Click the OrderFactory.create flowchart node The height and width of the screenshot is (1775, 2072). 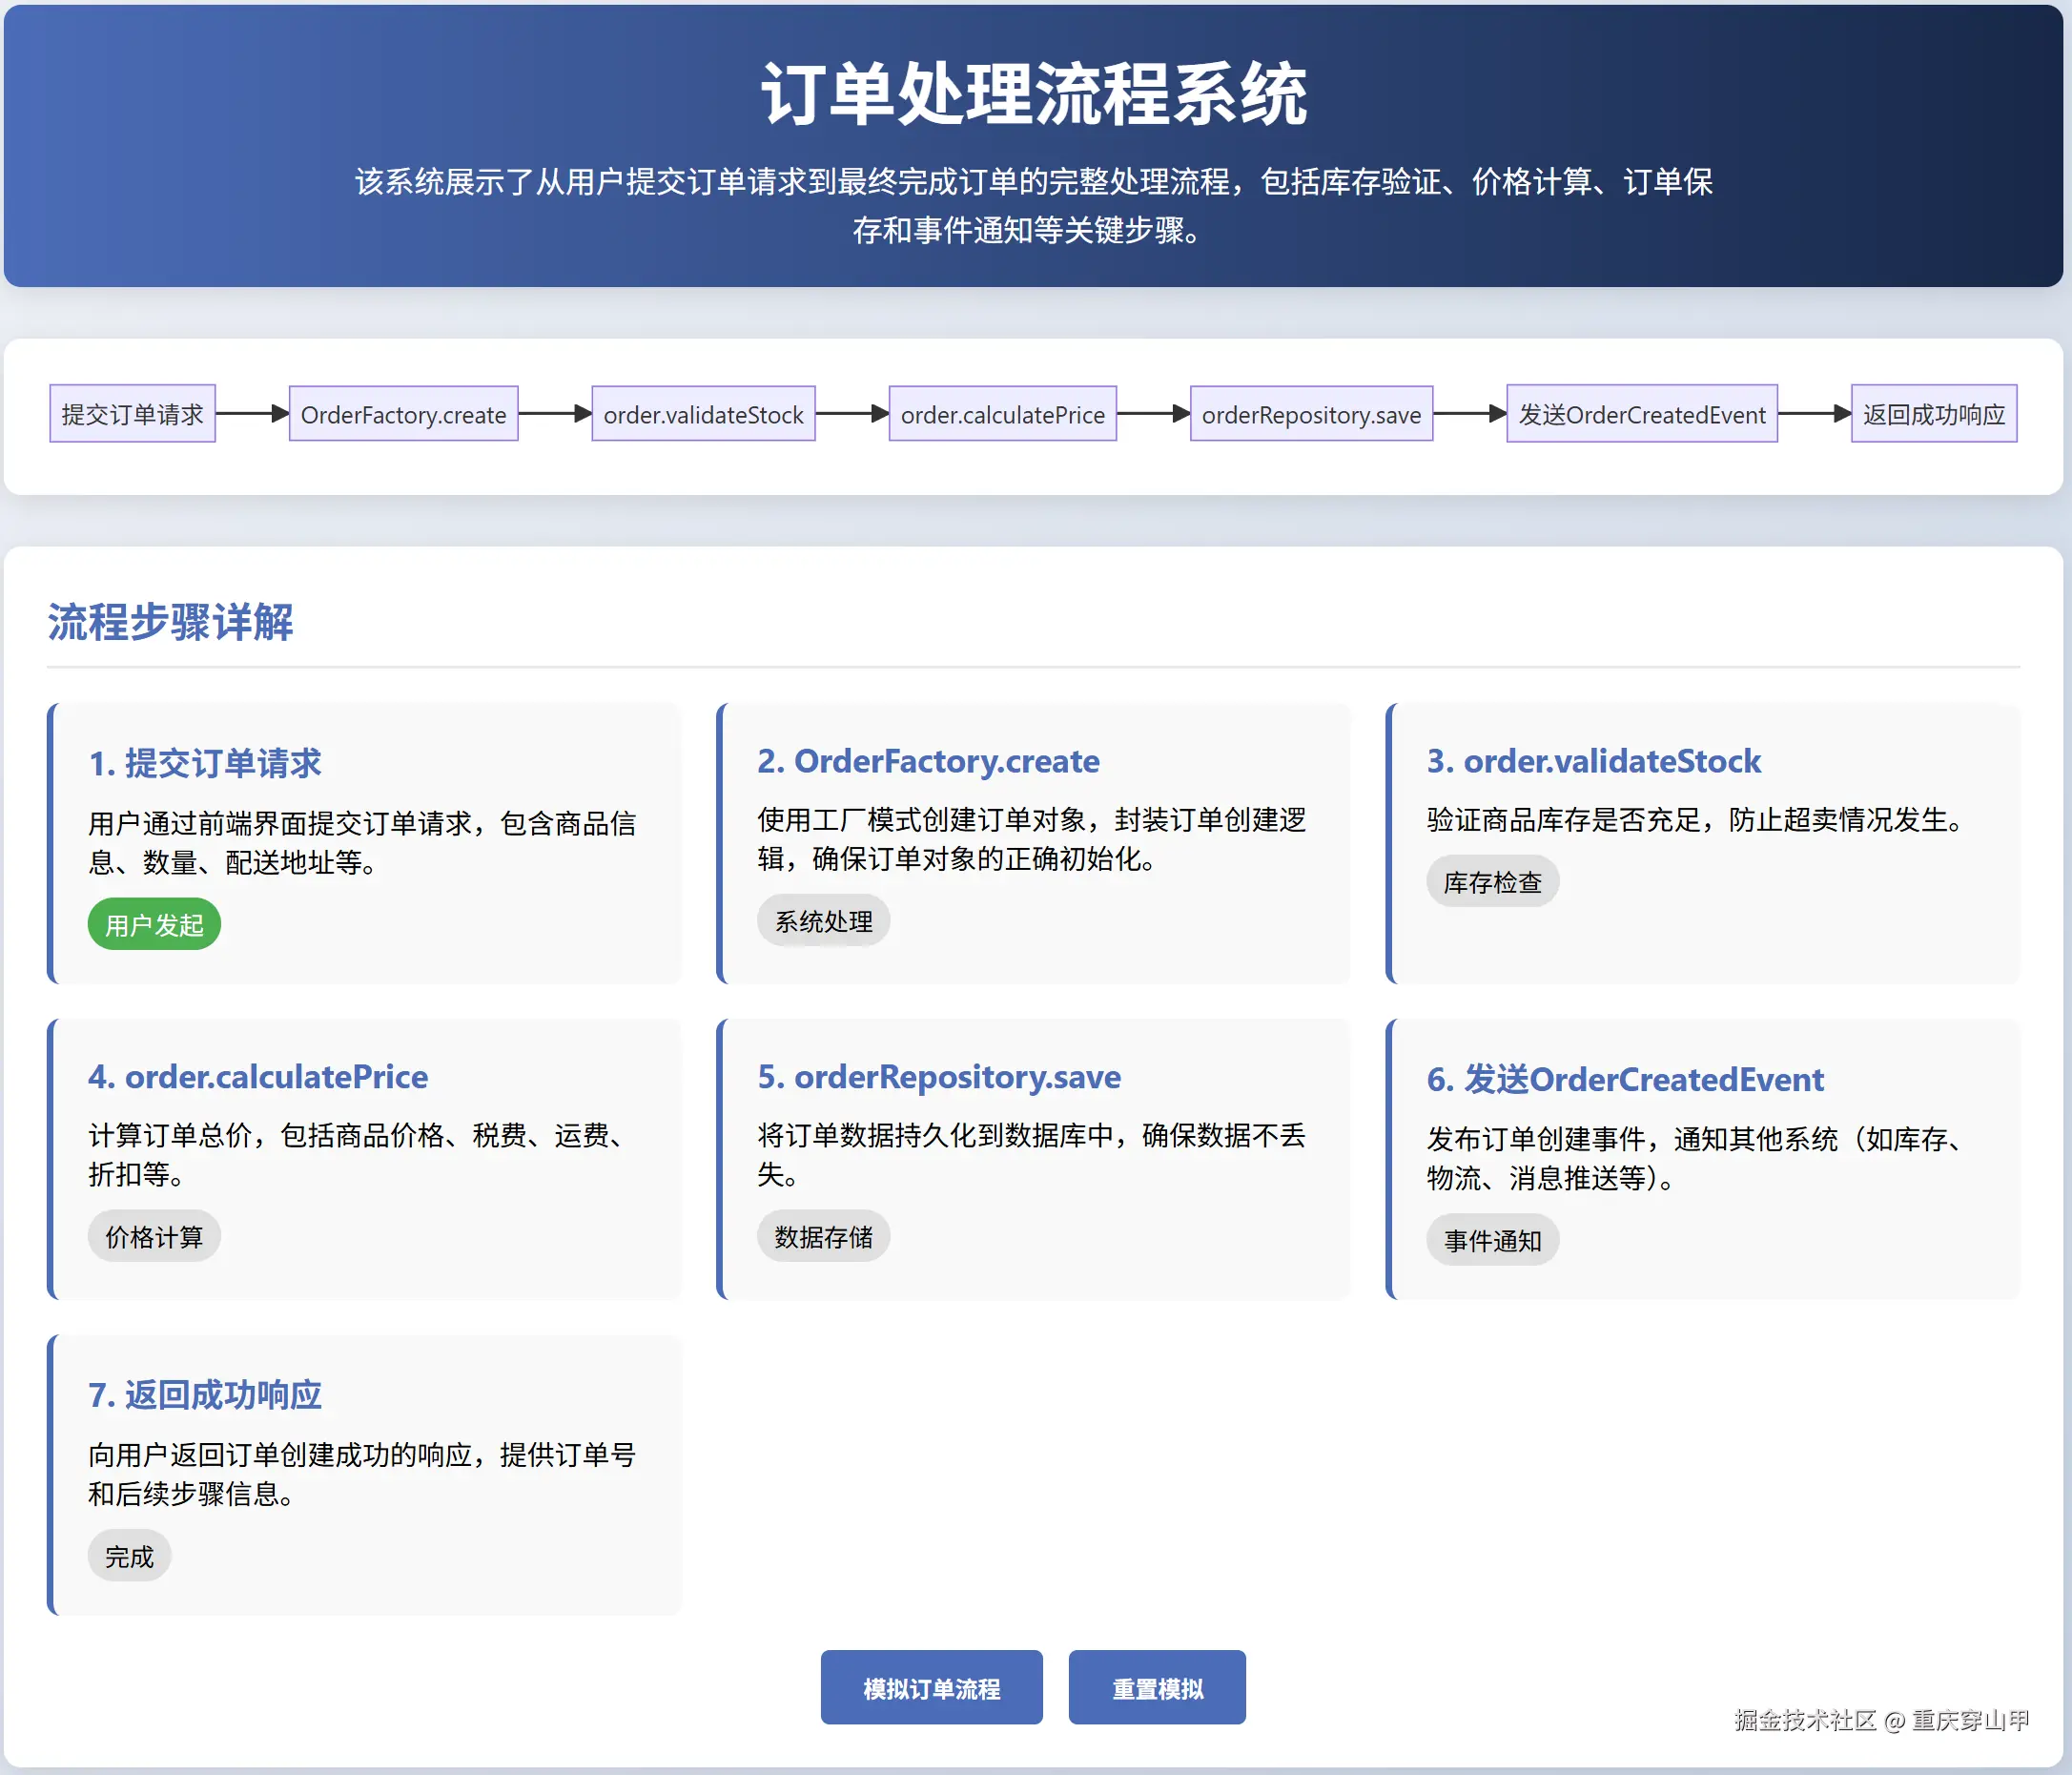pos(403,414)
